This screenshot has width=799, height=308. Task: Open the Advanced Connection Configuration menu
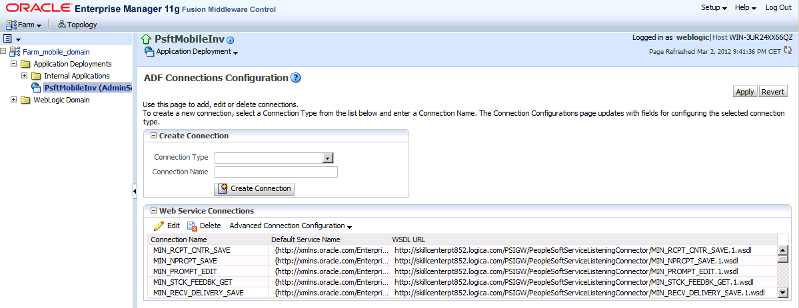coord(291,226)
